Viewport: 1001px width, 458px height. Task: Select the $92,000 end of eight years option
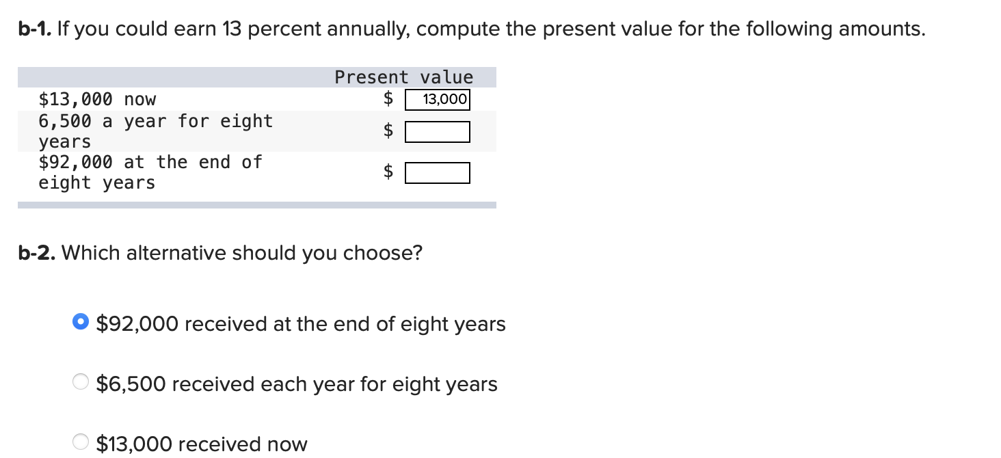coord(80,321)
